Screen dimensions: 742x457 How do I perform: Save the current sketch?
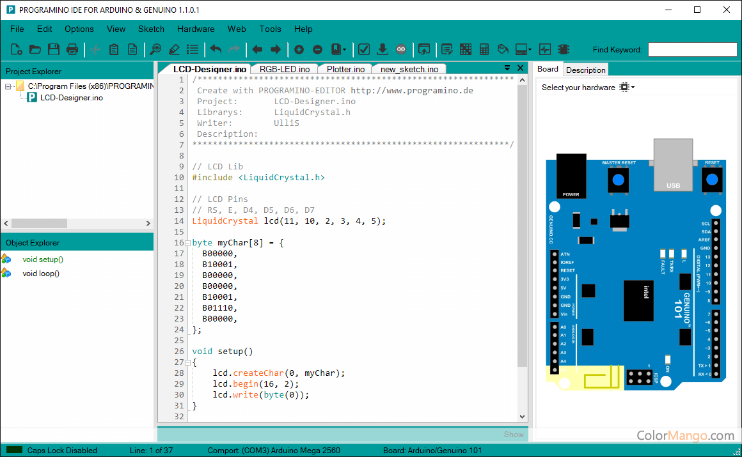[54, 49]
